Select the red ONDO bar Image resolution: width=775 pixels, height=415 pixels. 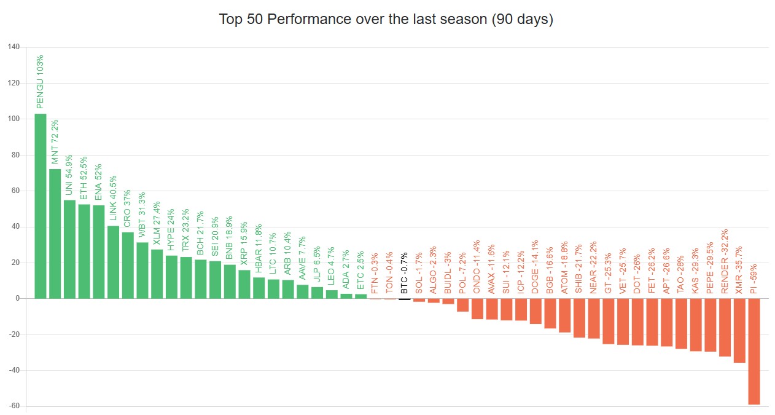click(477, 309)
